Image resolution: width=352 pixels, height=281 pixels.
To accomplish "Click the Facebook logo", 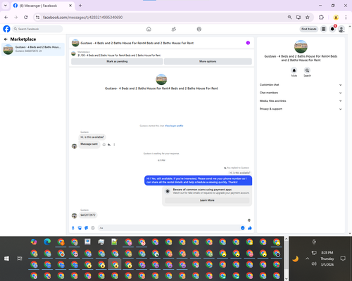I will tap(6, 29).
